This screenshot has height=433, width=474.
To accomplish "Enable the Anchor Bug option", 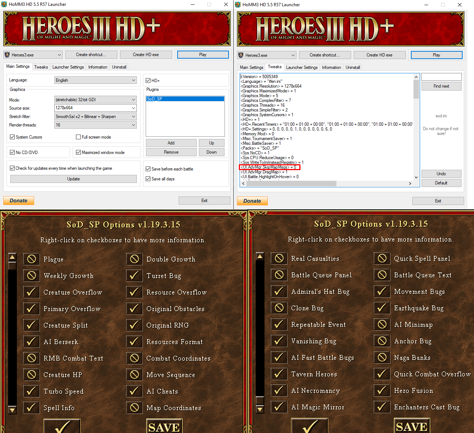I will coord(382,341).
